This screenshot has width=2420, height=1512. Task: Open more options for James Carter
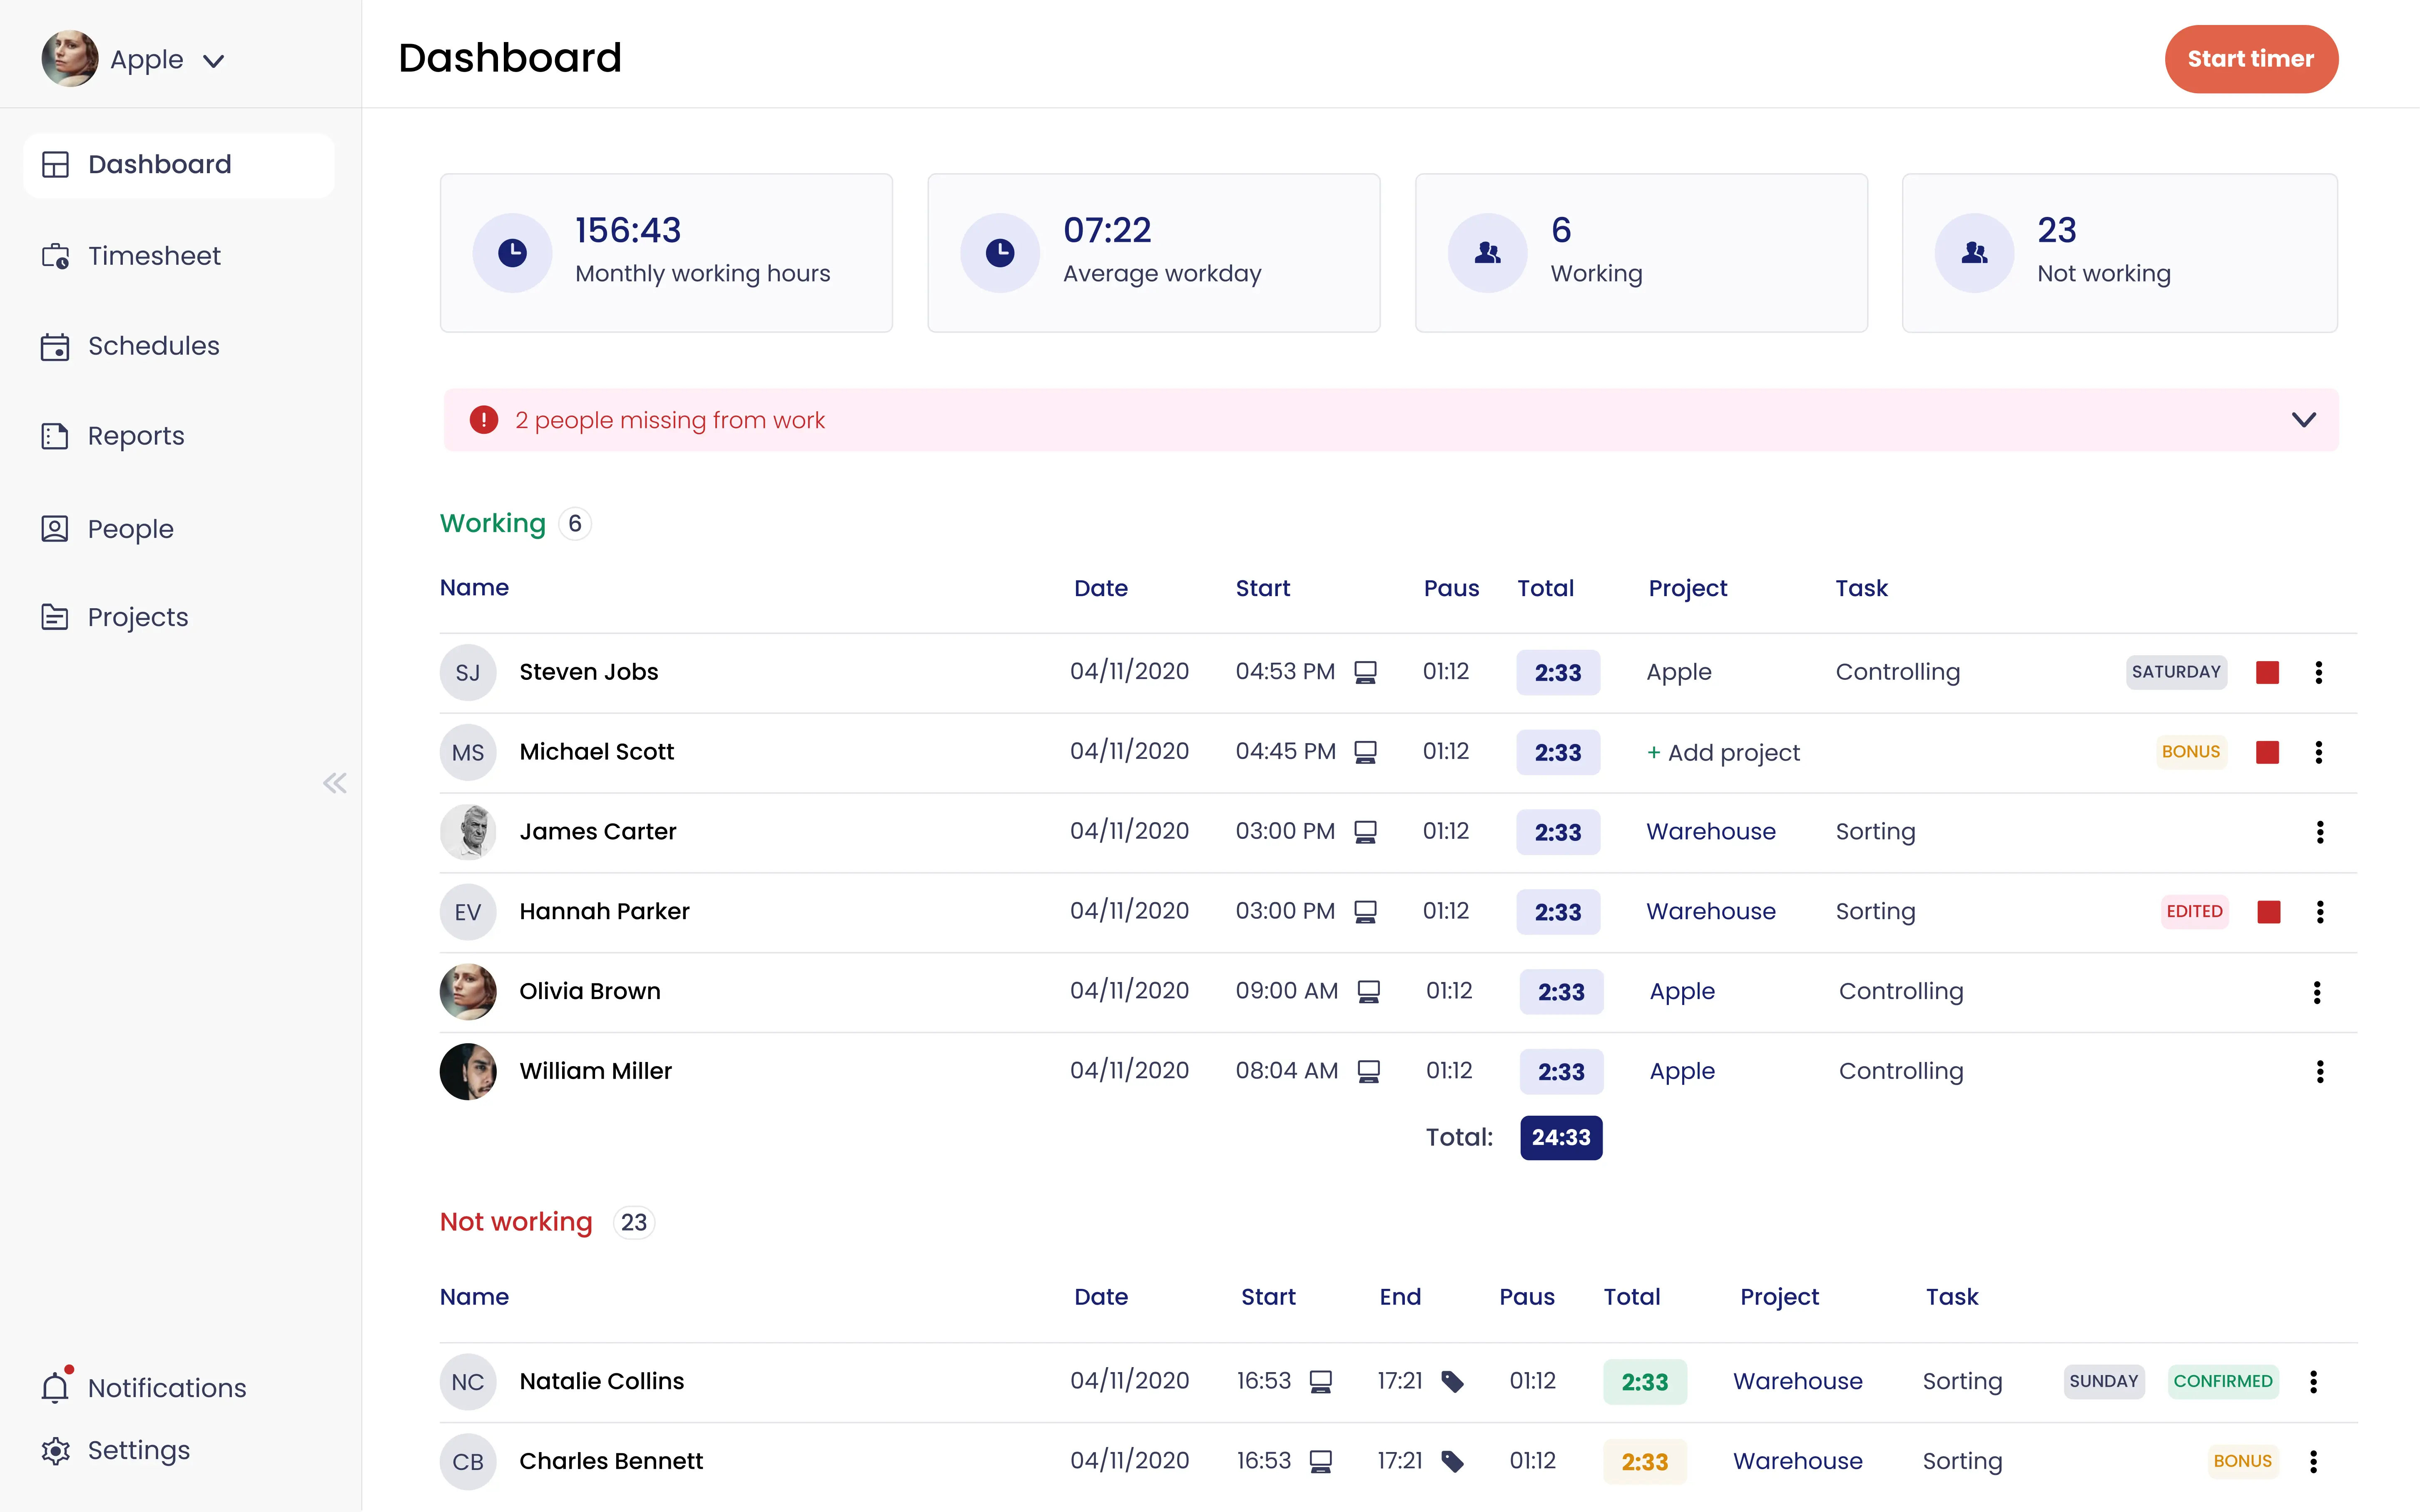pyautogui.click(x=2320, y=832)
